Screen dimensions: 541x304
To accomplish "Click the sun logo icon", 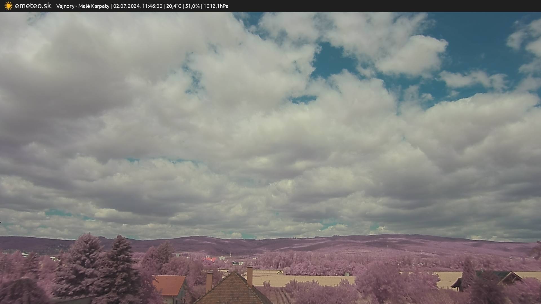I will [x=8, y=6].
